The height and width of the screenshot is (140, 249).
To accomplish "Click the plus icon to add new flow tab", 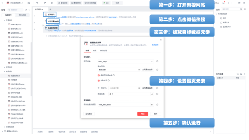I will pyautogui.click(x=50, y=9).
